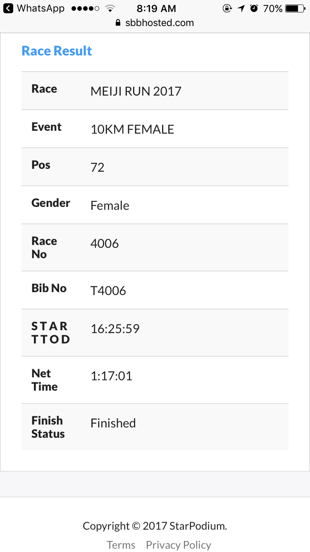Select the 10KM FEMALE event value
Image resolution: width=310 pixels, height=552 pixels.
point(132,130)
